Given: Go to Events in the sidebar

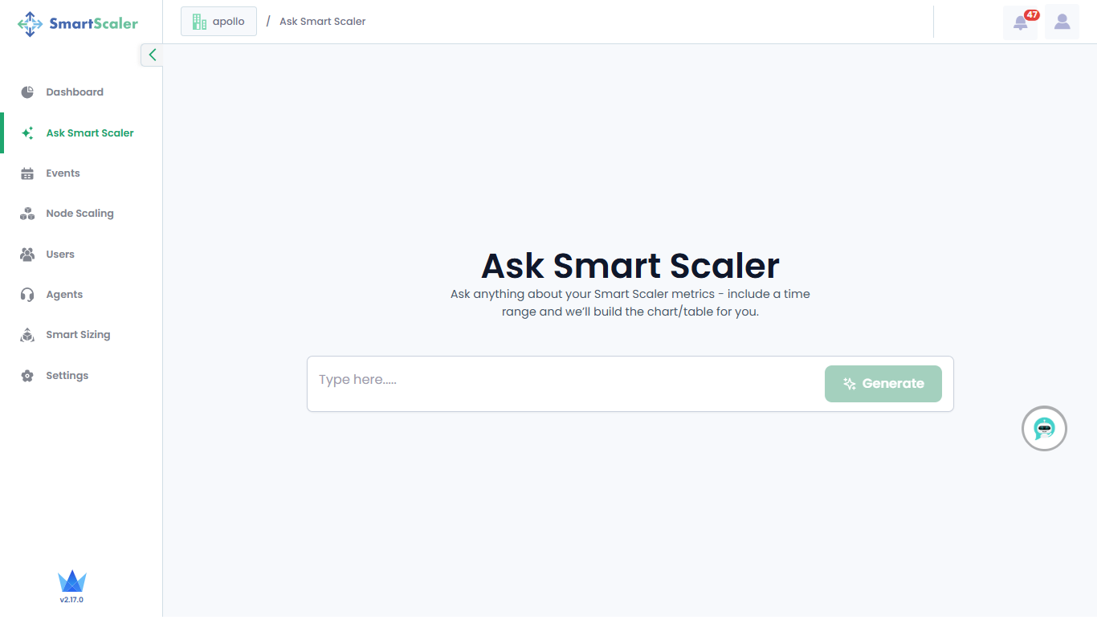Looking at the screenshot, I should [x=63, y=173].
